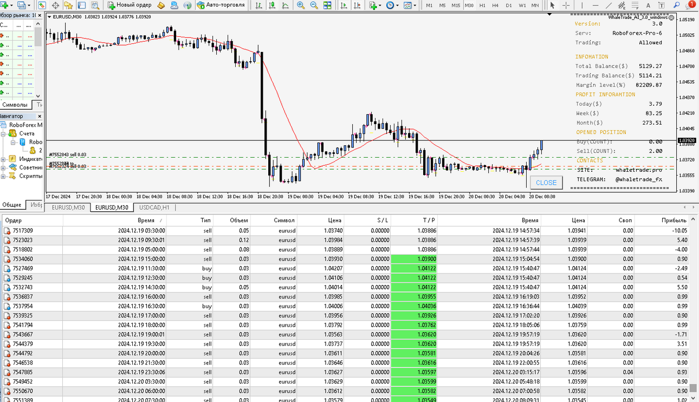The image size is (699, 402).
Task: Open the search magnifier icon
Action: tap(677, 5)
